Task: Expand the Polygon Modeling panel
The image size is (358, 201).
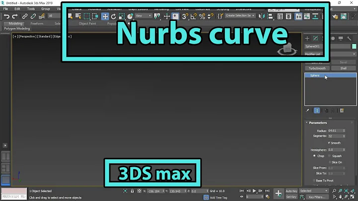Action: (x=17, y=28)
